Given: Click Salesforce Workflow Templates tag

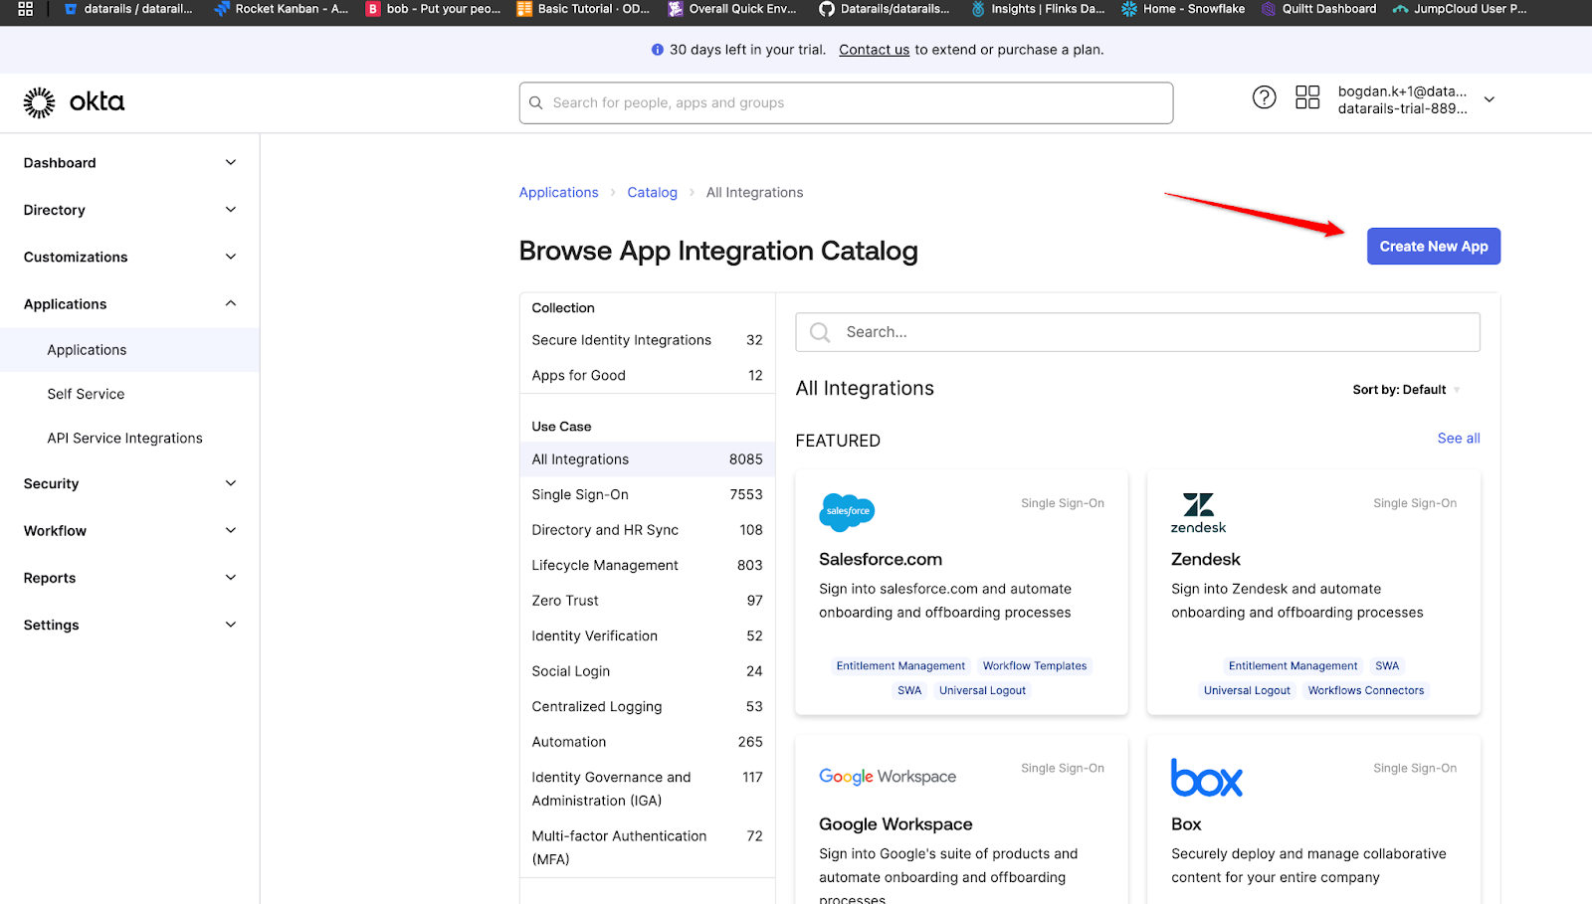Looking at the screenshot, I should (x=1035, y=666).
